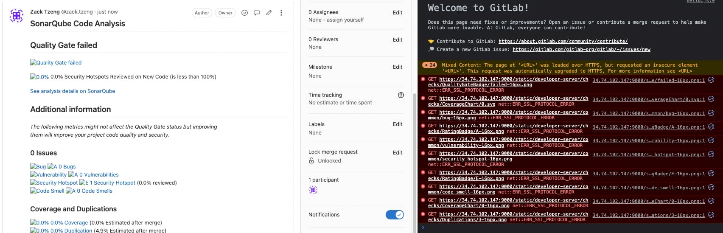Image resolution: width=723 pixels, height=233 pixels.
Task: Open the broken Code Smell image icon
Action: [47, 191]
